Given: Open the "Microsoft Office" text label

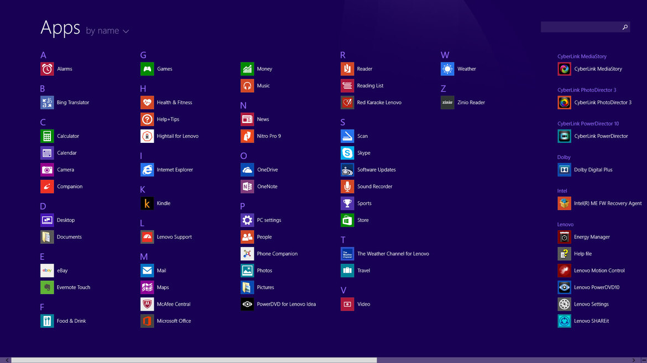Looking at the screenshot, I should click(x=174, y=321).
